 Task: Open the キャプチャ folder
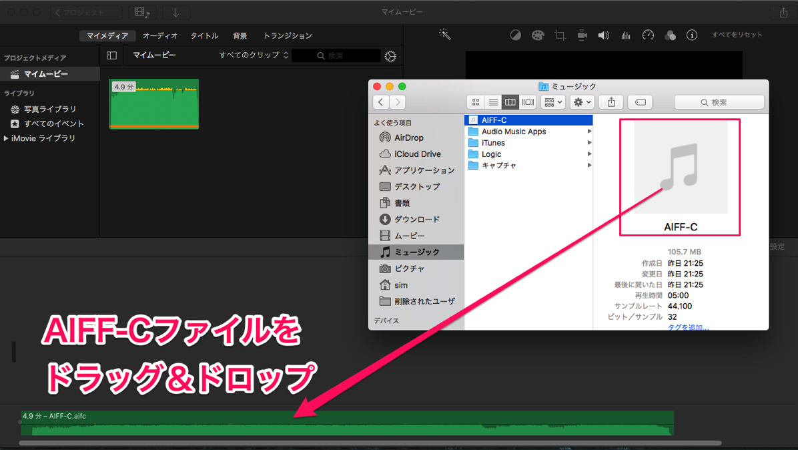pos(529,166)
